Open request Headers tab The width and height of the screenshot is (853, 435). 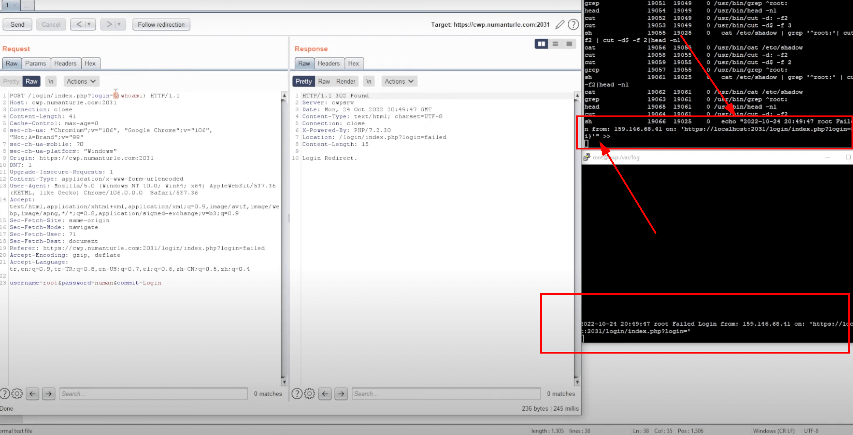[x=65, y=63]
